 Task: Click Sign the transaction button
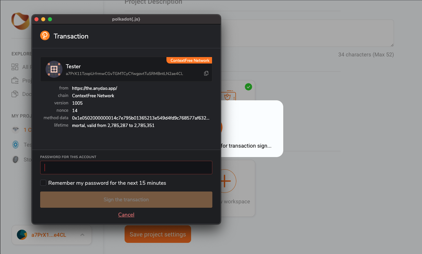126,200
